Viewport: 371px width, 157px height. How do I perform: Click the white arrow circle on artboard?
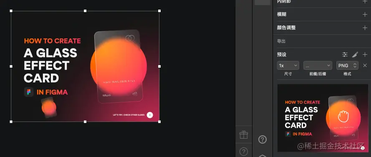pos(150,115)
